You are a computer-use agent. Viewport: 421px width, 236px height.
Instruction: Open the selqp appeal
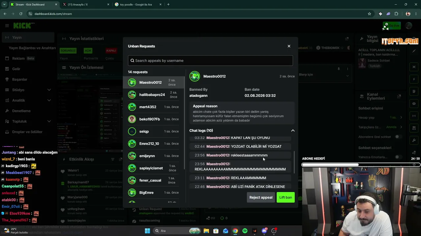pyautogui.click(x=154, y=131)
